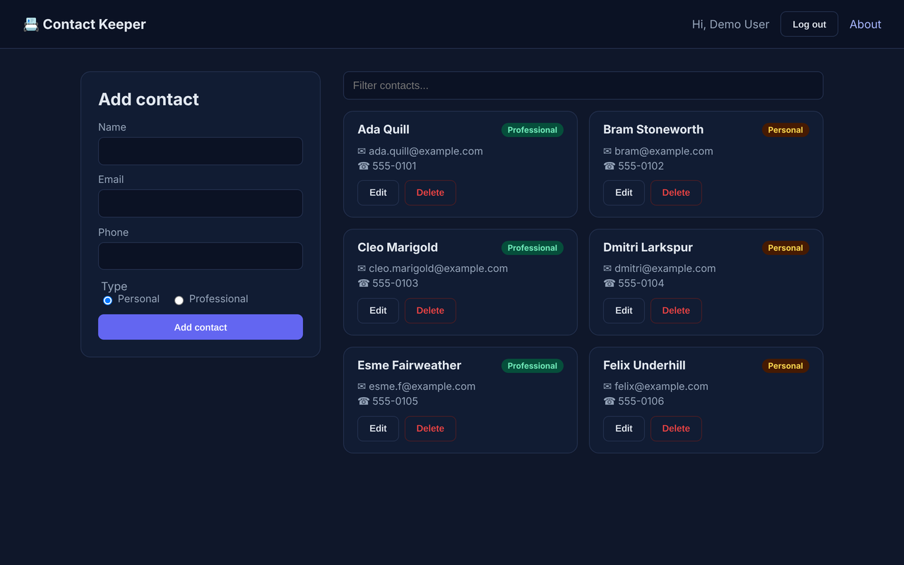Click the Log out button

(x=809, y=24)
